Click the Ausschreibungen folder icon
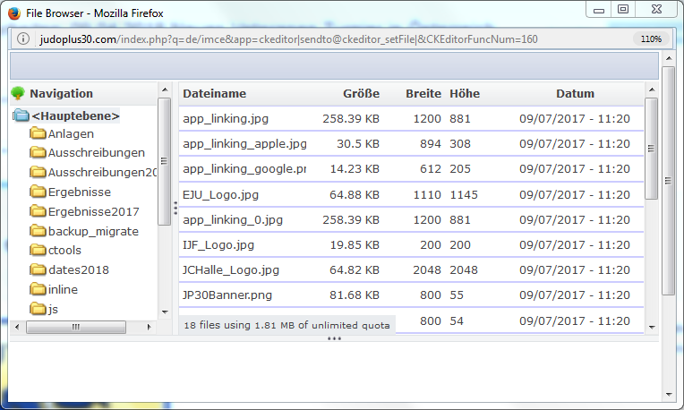Screen dimensions: 684x410 click(x=38, y=152)
